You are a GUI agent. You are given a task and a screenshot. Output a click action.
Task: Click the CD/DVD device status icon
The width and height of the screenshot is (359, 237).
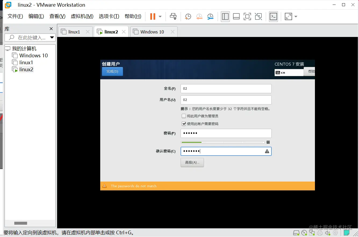tap(304, 233)
